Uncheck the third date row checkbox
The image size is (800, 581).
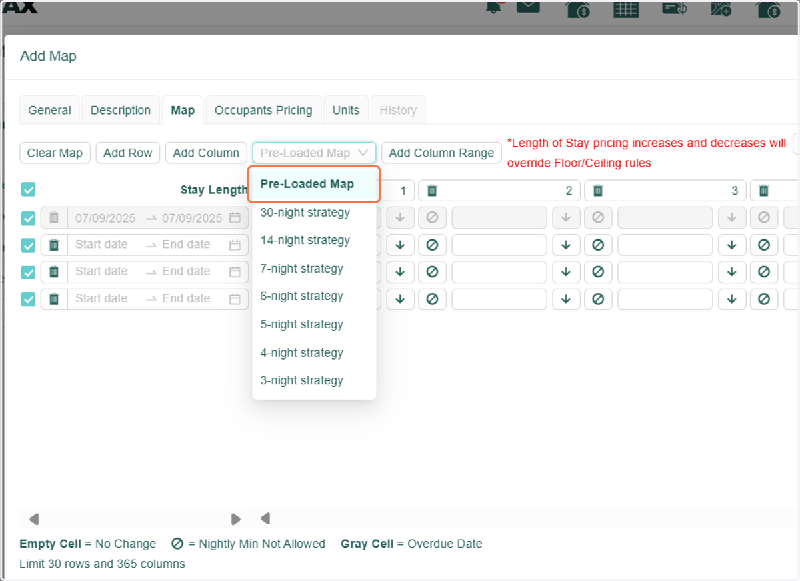[x=28, y=273]
